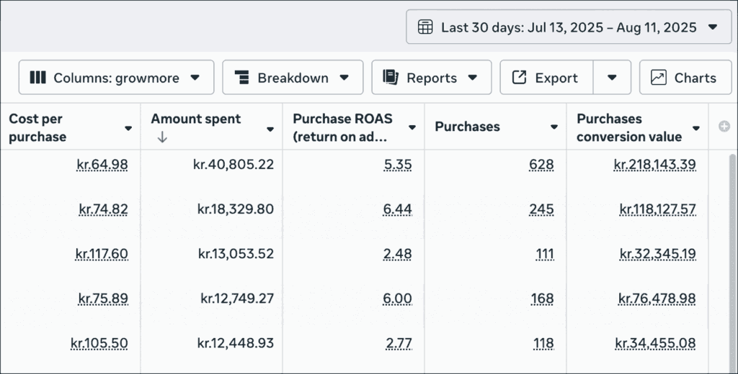Viewport: 738px width, 374px height.
Task: Open the Reports menu
Action: [x=431, y=78]
